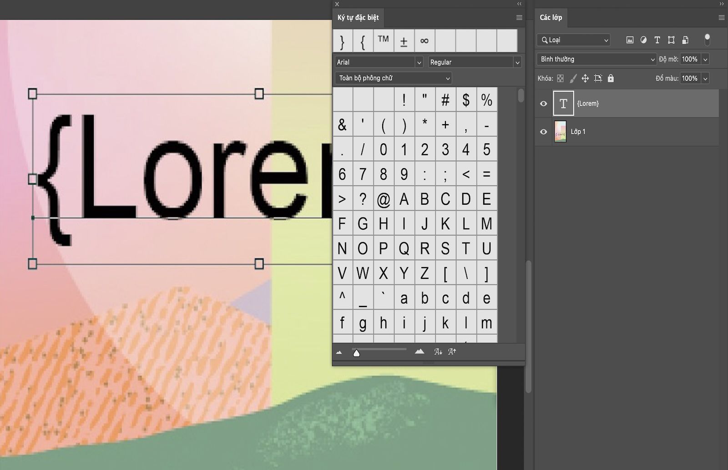
Task: Open the Layers panel menu
Action: (x=721, y=18)
